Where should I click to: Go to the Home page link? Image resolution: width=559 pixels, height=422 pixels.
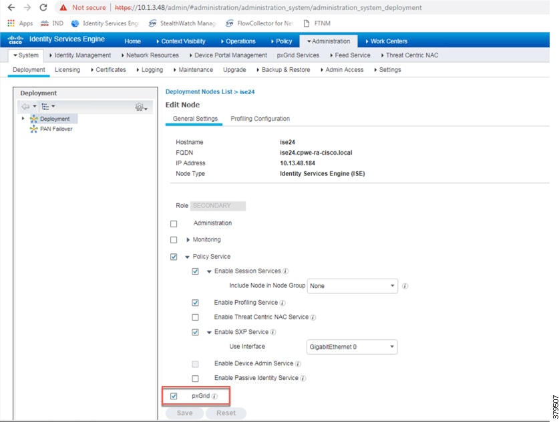(133, 41)
